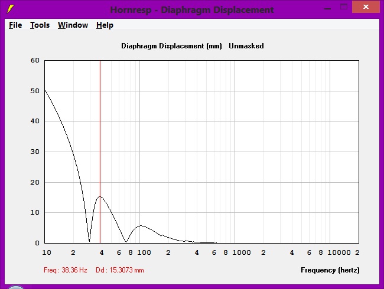Open the Window menu
The image size is (384, 289).
(73, 25)
